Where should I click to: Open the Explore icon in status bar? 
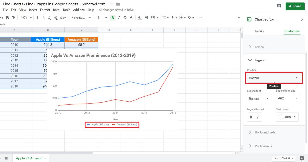[x=302, y=158]
